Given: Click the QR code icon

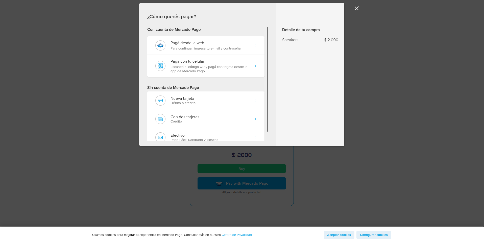Looking at the screenshot, I should coord(160,66).
